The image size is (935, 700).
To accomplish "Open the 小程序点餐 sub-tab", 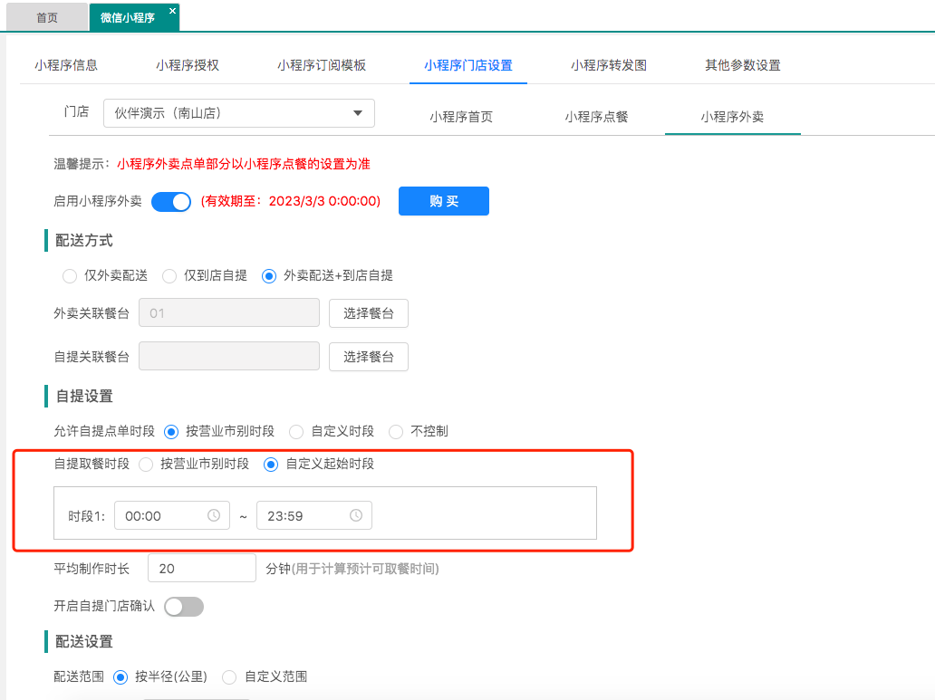I will click(596, 117).
